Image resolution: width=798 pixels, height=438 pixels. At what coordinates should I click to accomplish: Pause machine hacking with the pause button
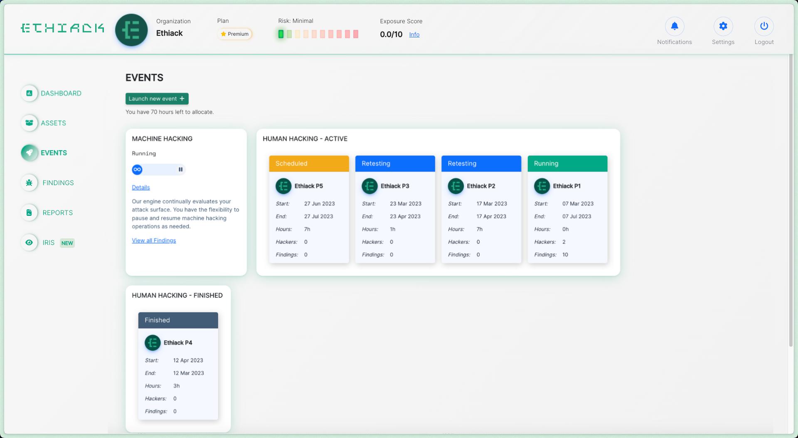coord(180,169)
